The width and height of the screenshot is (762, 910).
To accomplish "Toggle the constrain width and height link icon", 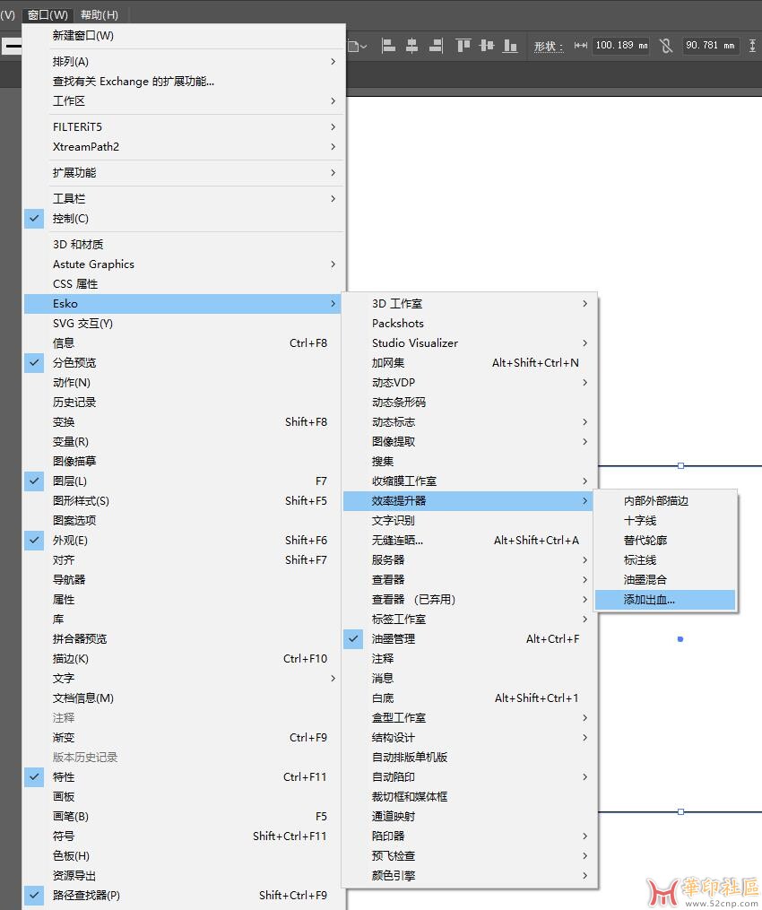I will click(x=666, y=45).
